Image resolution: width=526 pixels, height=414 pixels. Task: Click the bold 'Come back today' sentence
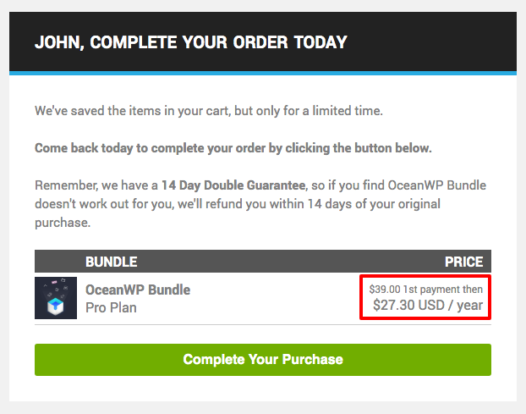coord(233,148)
